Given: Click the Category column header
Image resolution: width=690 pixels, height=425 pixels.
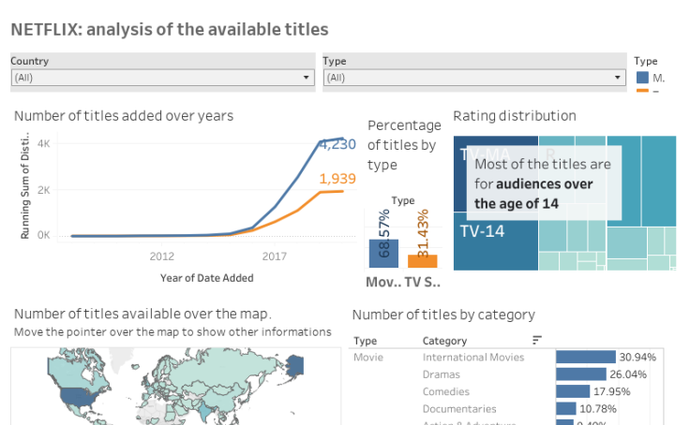Looking at the screenshot, I should tap(444, 341).
